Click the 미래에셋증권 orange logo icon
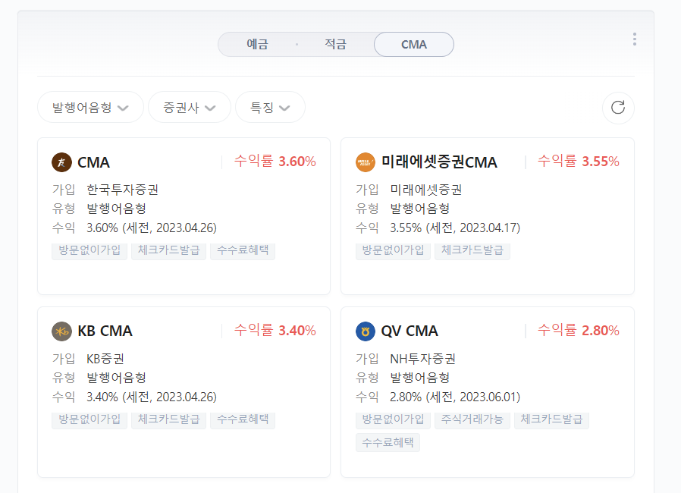The width and height of the screenshot is (681, 493). pos(366,162)
